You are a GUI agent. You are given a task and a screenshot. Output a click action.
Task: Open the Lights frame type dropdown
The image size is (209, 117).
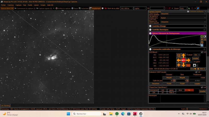[x=140, y=8]
